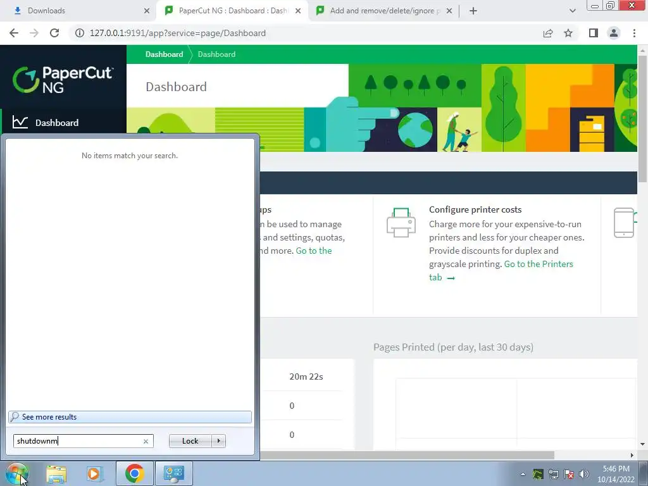Click the address bar URL
The image size is (648, 486).
(178, 33)
